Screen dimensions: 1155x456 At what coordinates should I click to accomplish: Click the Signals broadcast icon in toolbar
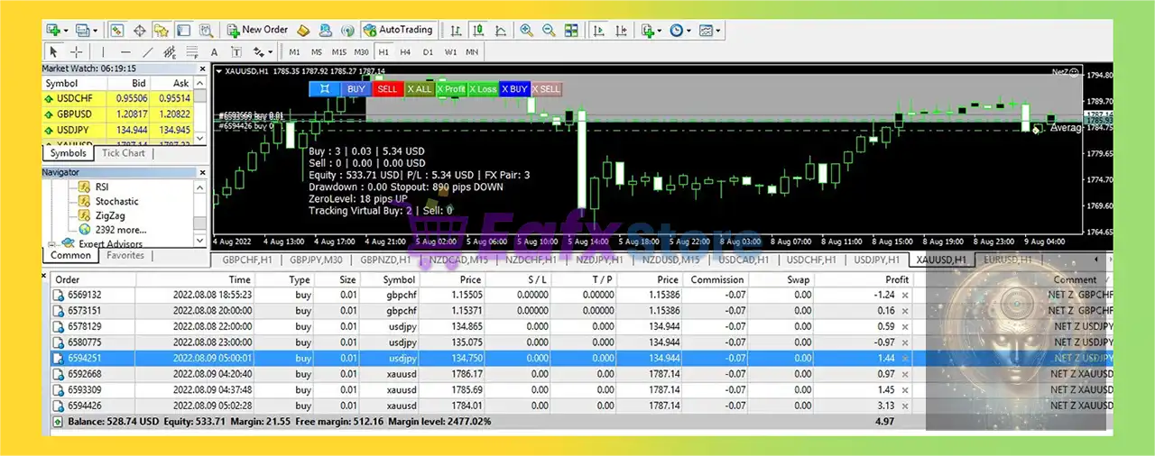click(x=347, y=30)
